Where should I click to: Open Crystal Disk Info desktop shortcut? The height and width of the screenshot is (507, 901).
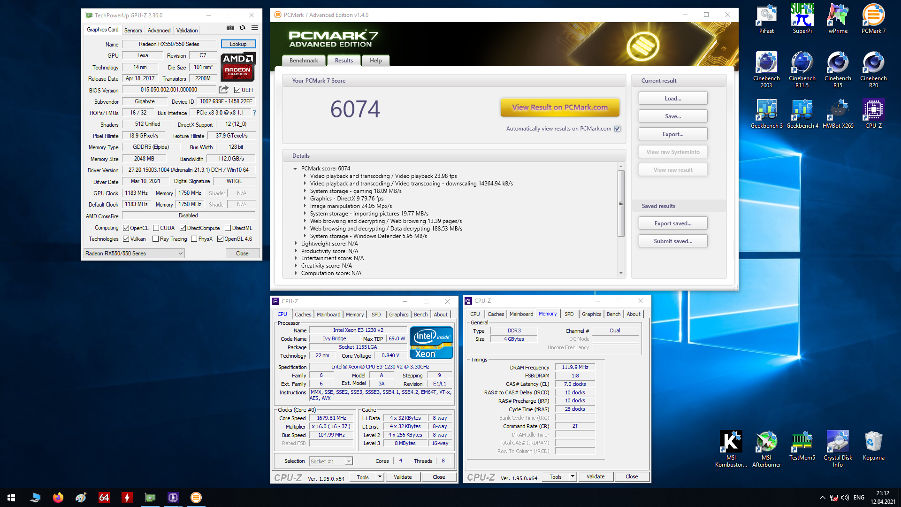(838, 449)
